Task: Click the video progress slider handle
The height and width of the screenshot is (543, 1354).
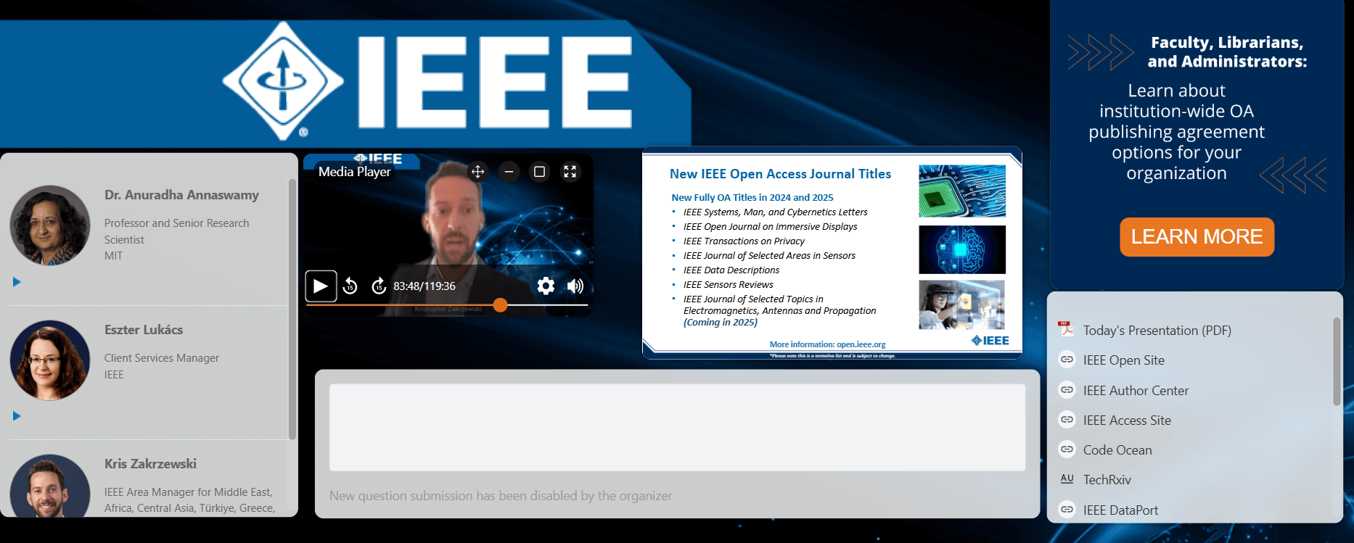Action: (500, 305)
